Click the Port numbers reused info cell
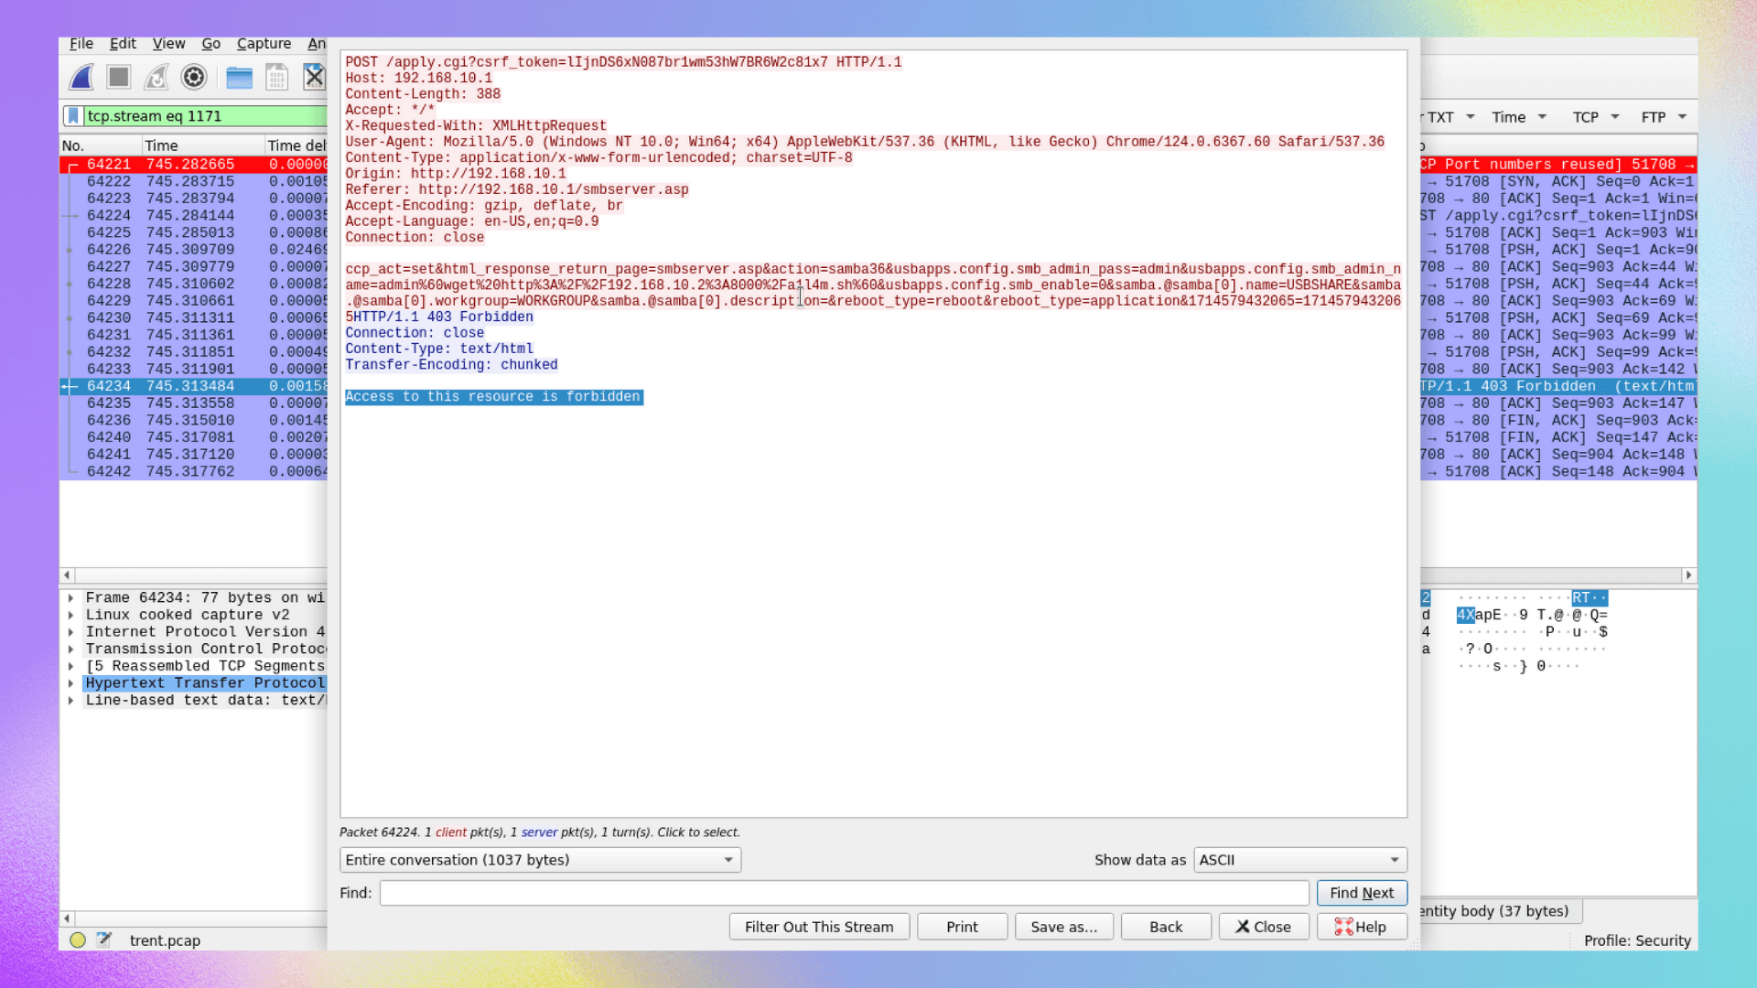Screen dimensions: 1757x988 pyautogui.click(x=1558, y=165)
